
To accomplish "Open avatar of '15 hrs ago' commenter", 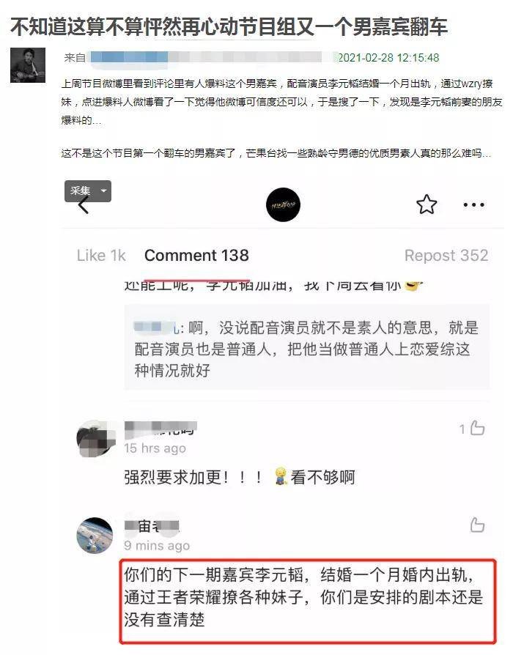I will (x=95, y=439).
